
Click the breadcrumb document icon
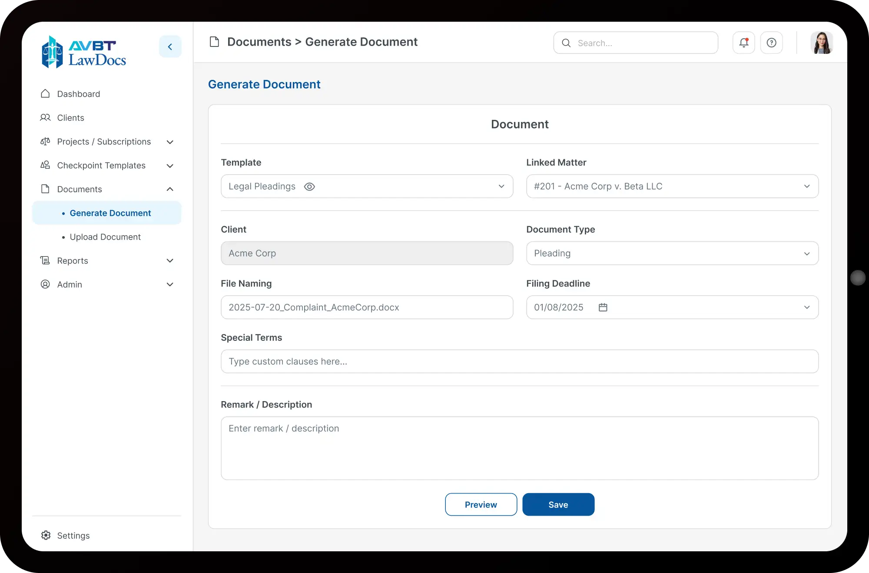(214, 42)
